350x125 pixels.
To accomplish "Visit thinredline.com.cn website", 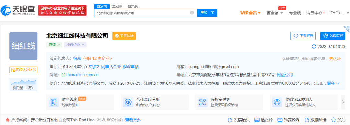I will 82,75.
